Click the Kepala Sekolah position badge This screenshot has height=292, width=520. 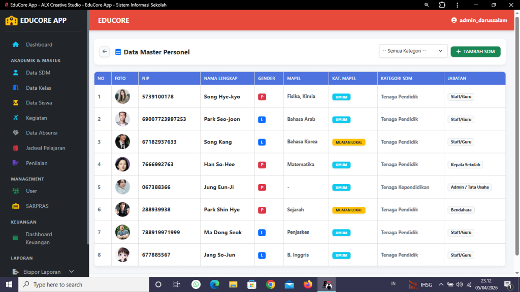[465, 165]
